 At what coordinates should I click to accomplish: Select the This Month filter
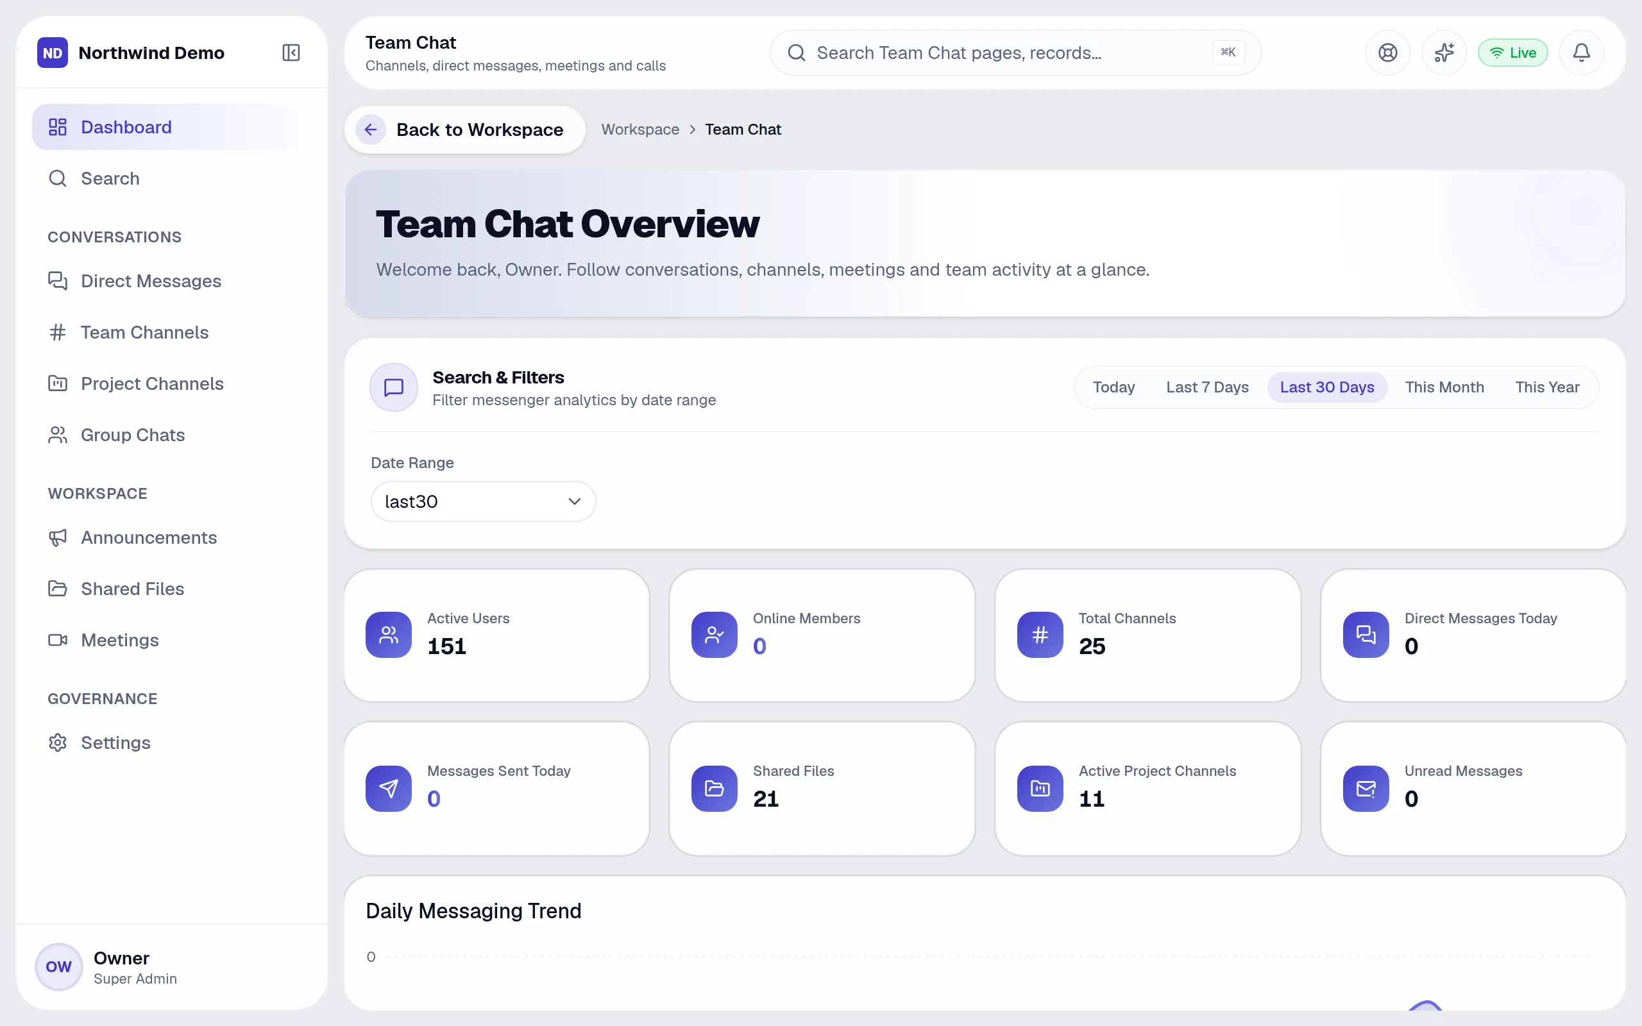pos(1444,387)
